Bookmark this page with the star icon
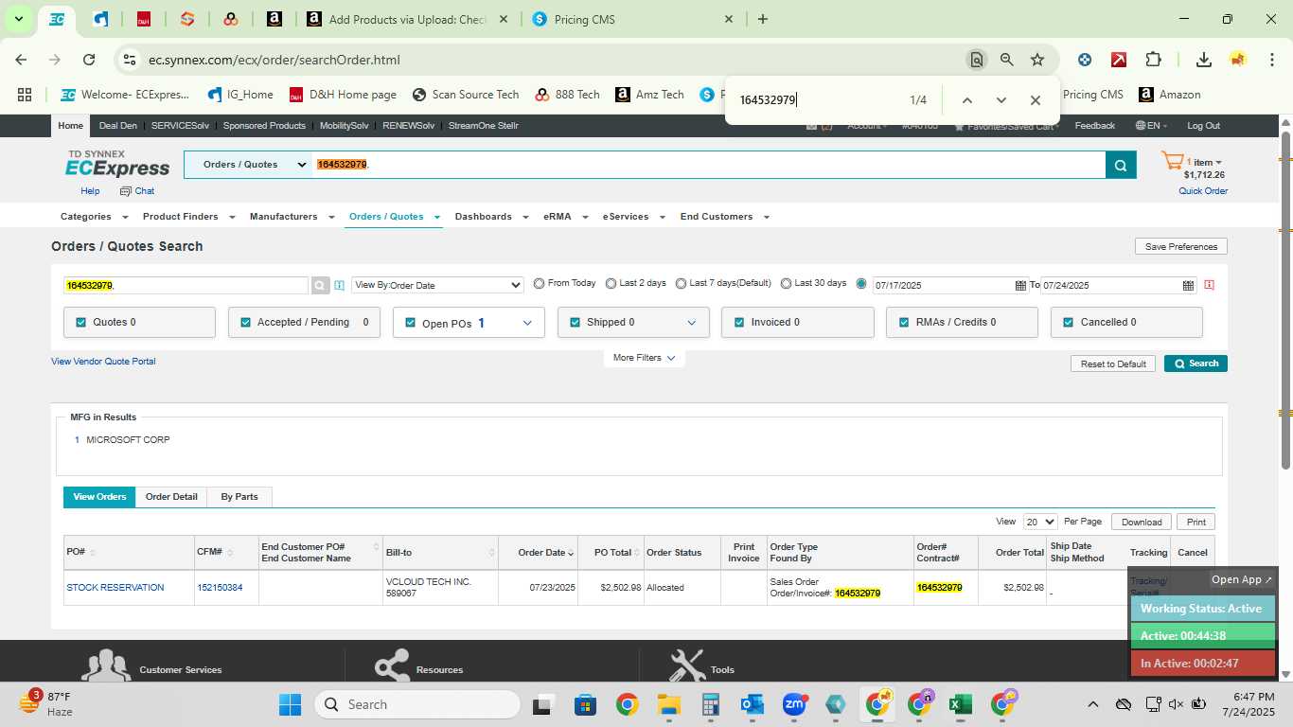Screen dimensions: 1293x727 click(x=1037, y=60)
